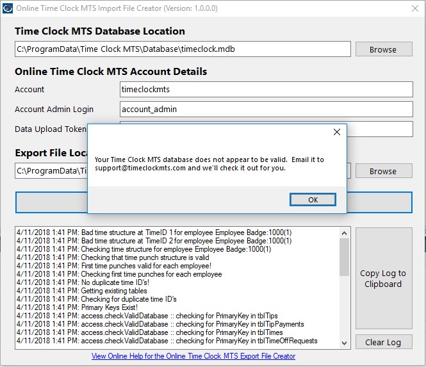Click the Account input field
Viewport: 426px width, 367px height.
(266, 90)
